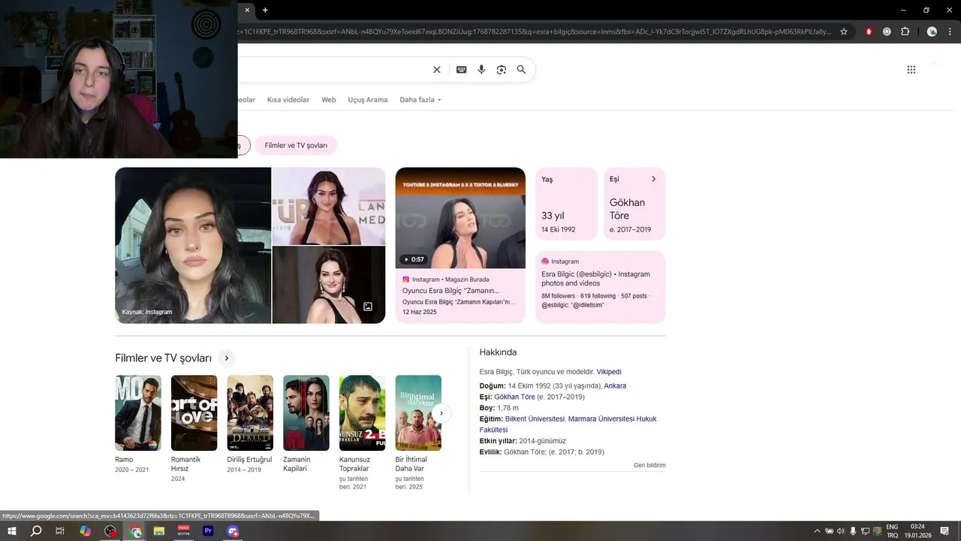
Task: Open Task View on the taskbar
Action: pyautogui.click(x=60, y=531)
